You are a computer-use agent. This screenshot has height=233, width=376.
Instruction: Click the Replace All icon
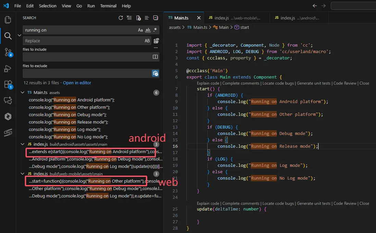(x=156, y=41)
